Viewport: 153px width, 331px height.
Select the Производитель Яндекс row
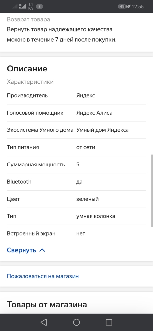(x=76, y=96)
